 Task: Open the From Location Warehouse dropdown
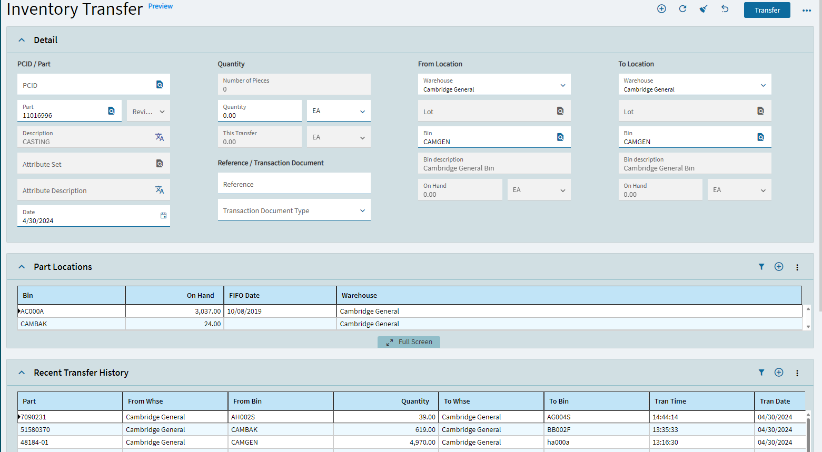point(562,85)
